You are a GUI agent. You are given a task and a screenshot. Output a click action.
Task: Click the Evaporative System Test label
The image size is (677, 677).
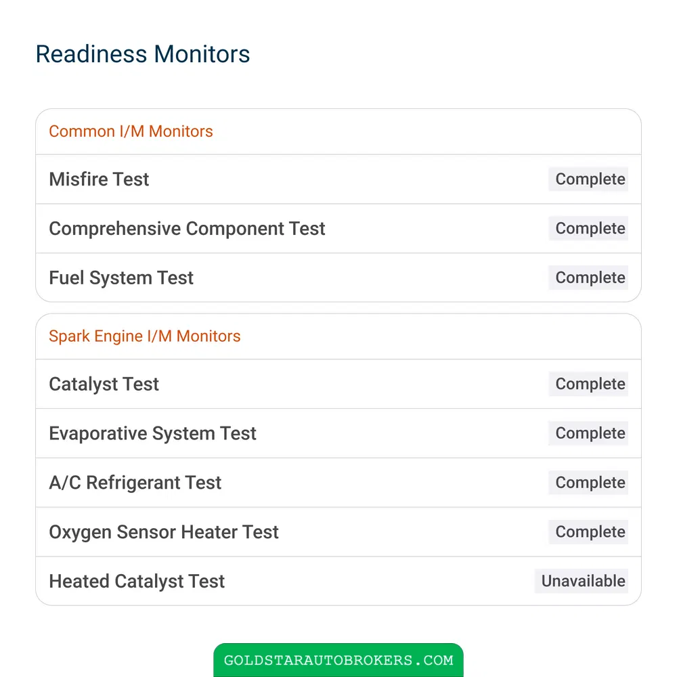click(x=153, y=433)
